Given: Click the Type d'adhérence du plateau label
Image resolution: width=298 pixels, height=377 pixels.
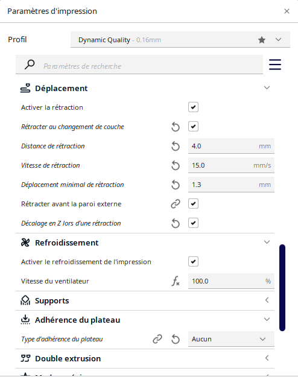Looking at the screenshot, I should (x=62, y=339).
